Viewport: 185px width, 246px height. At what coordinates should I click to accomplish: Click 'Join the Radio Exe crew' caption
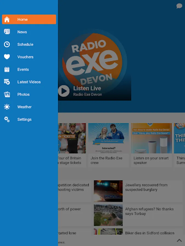click(x=106, y=160)
